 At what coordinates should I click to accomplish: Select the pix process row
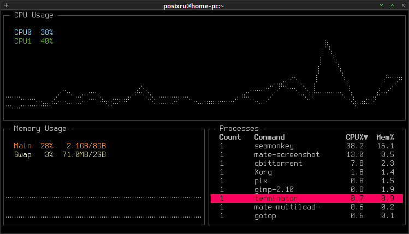307,181
